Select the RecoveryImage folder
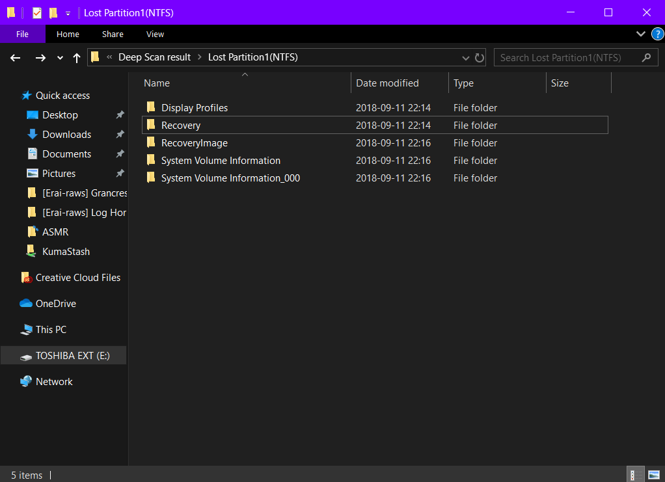 [375, 143]
